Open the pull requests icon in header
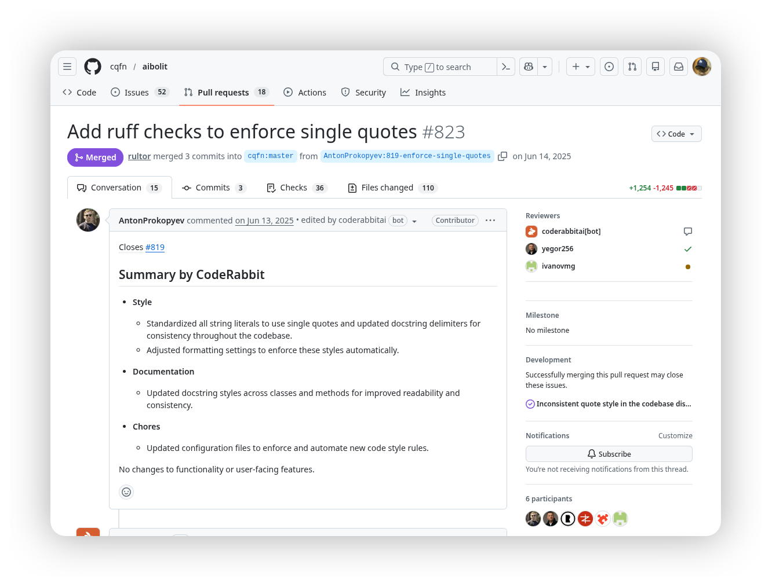Image resolution: width=772 pixels, height=587 pixels. [x=632, y=67]
